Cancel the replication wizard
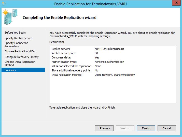The height and width of the screenshot is (137, 182). tap(167, 128)
